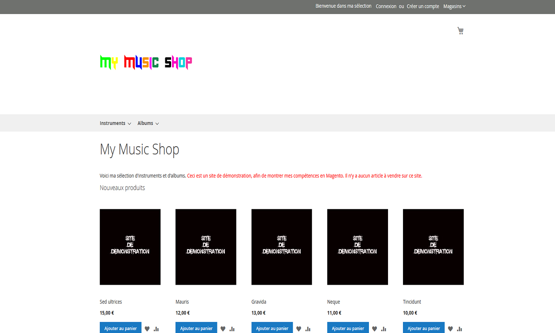This screenshot has width=555, height=333.
Task: Expand the Instruments menu
Action: pyautogui.click(x=113, y=123)
